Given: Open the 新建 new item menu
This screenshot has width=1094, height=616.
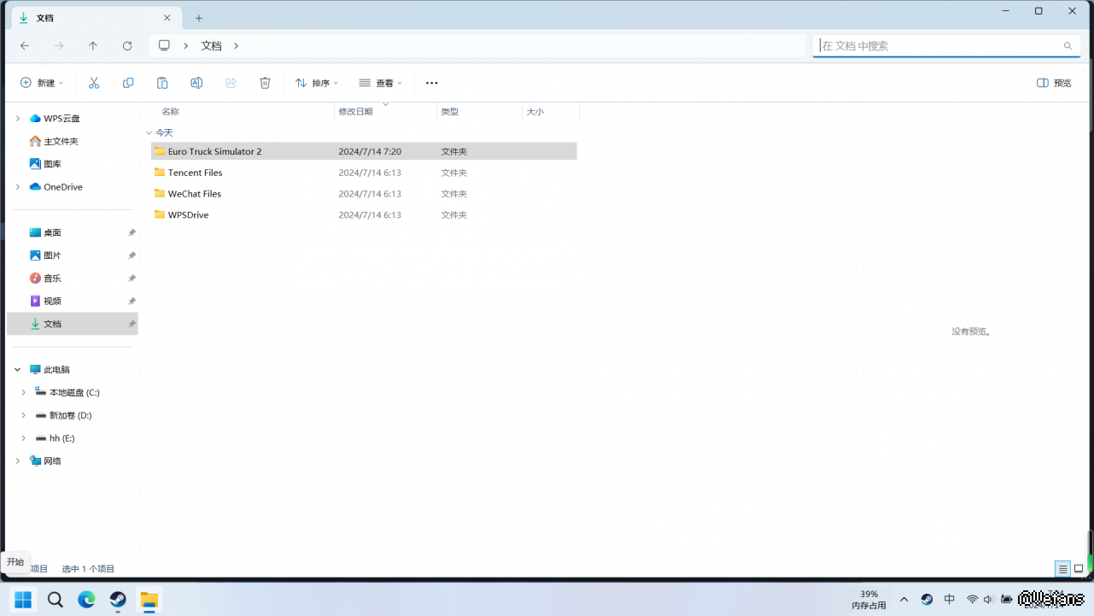Looking at the screenshot, I should pos(42,83).
